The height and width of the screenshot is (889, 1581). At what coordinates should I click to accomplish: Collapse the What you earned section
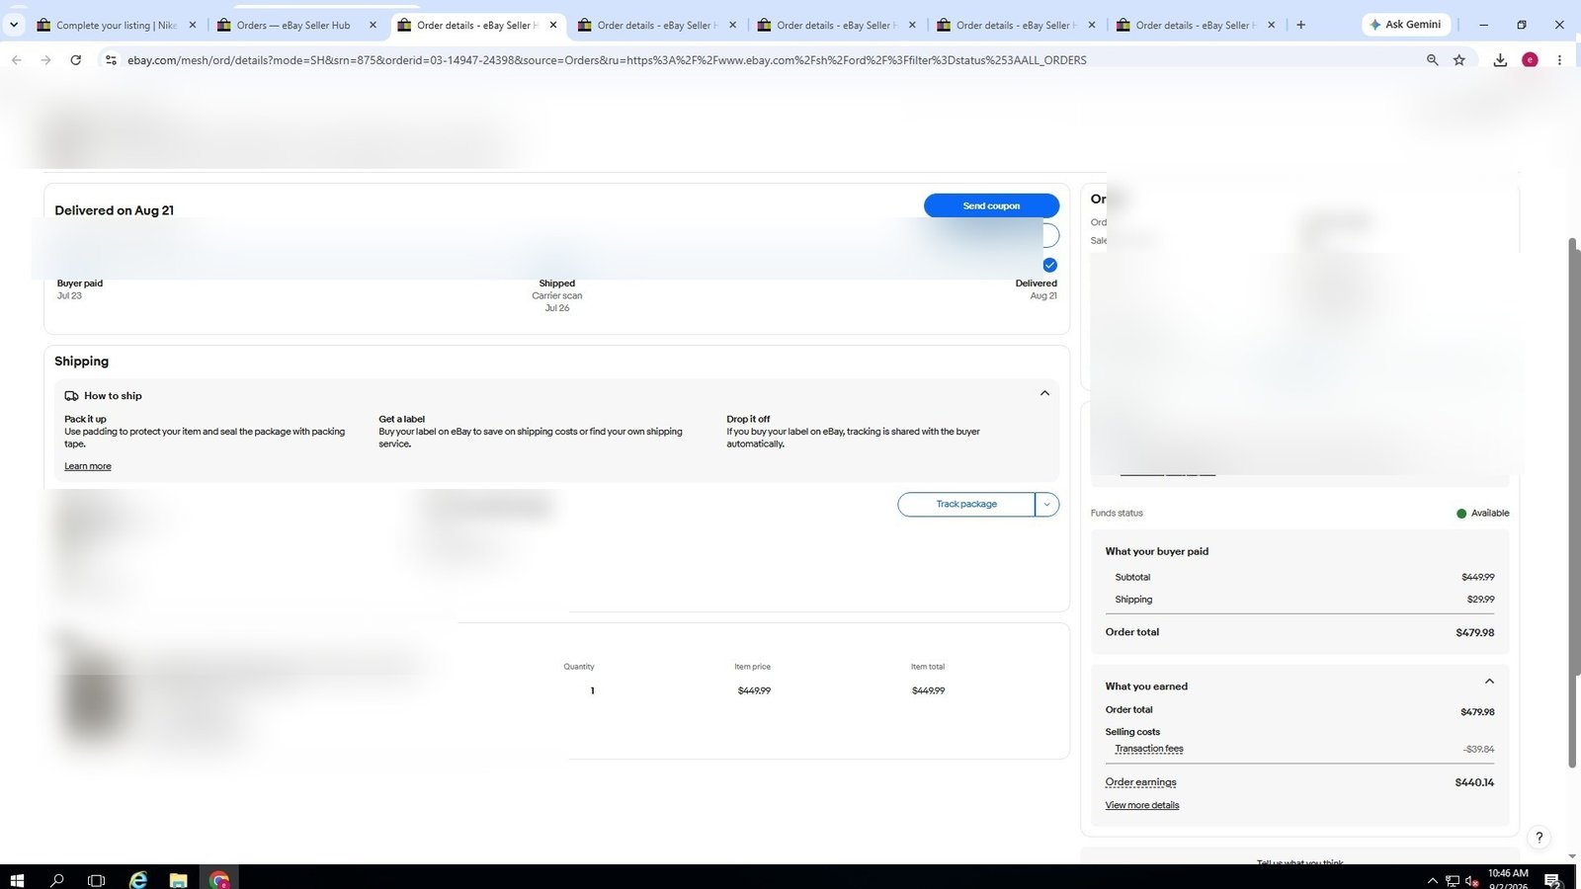(x=1489, y=682)
